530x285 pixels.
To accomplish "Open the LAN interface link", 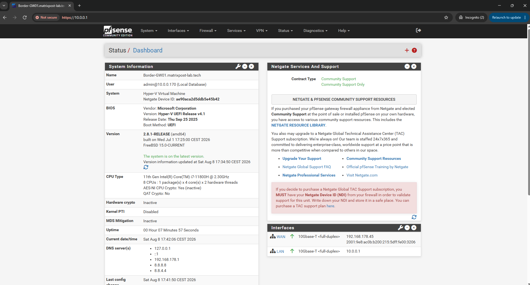I will click(x=280, y=251).
